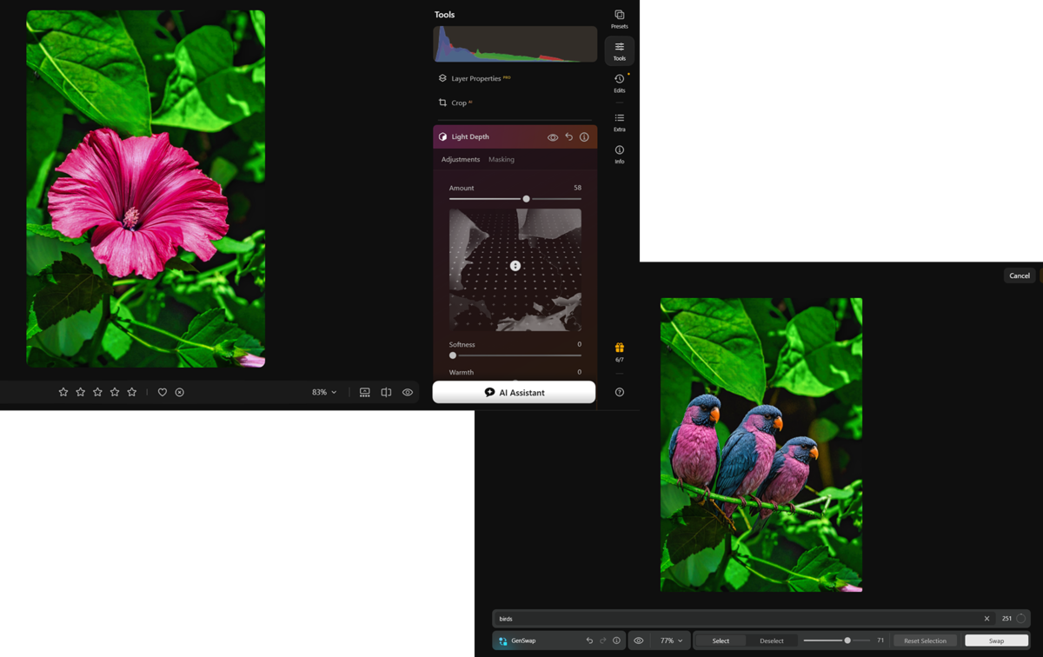Click the Reset Selection button
This screenshot has height=657, width=1043.
(925, 640)
